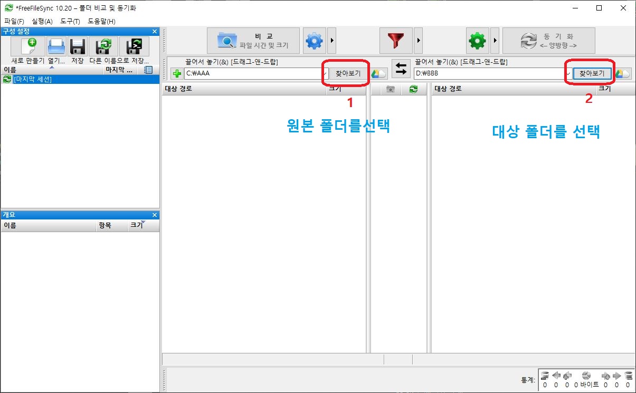Click the Save as batch job terminal icon
The height and width of the screenshot is (393, 636).
pos(134,47)
